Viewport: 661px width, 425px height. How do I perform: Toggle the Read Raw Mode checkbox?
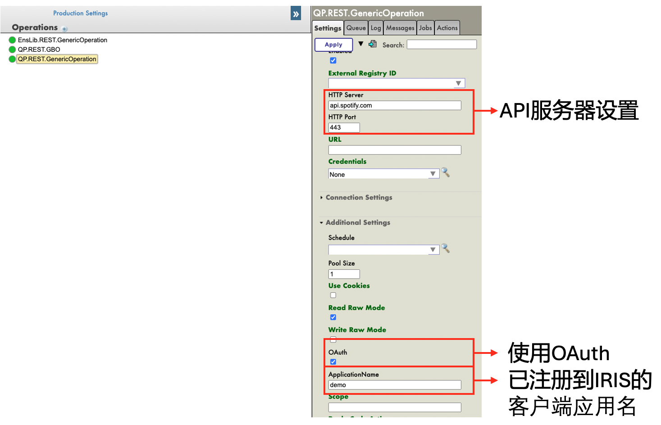(x=333, y=317)
